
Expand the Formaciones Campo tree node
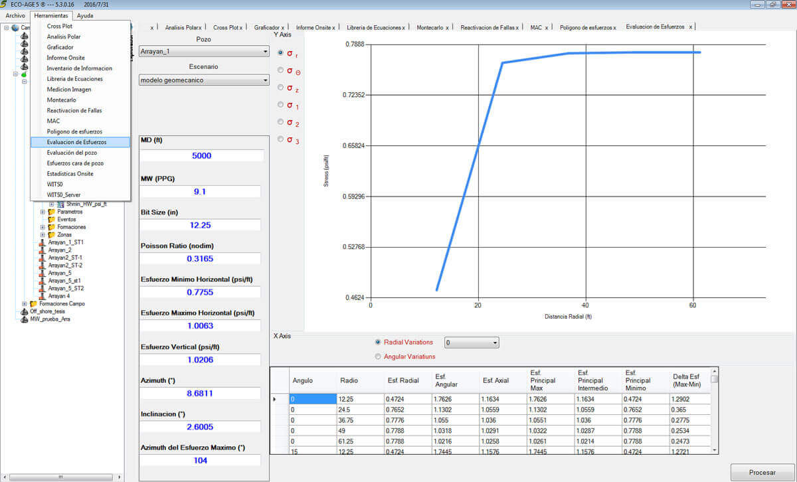tap(25, 304)
